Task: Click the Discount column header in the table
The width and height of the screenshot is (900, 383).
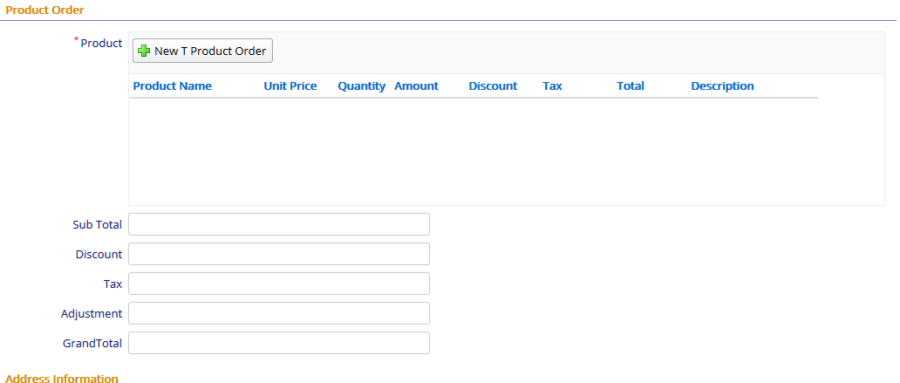Action: coord(493,86)
